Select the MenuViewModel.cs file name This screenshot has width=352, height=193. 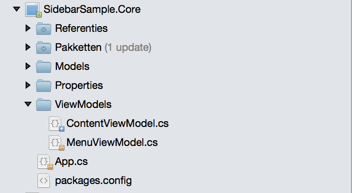112,143
